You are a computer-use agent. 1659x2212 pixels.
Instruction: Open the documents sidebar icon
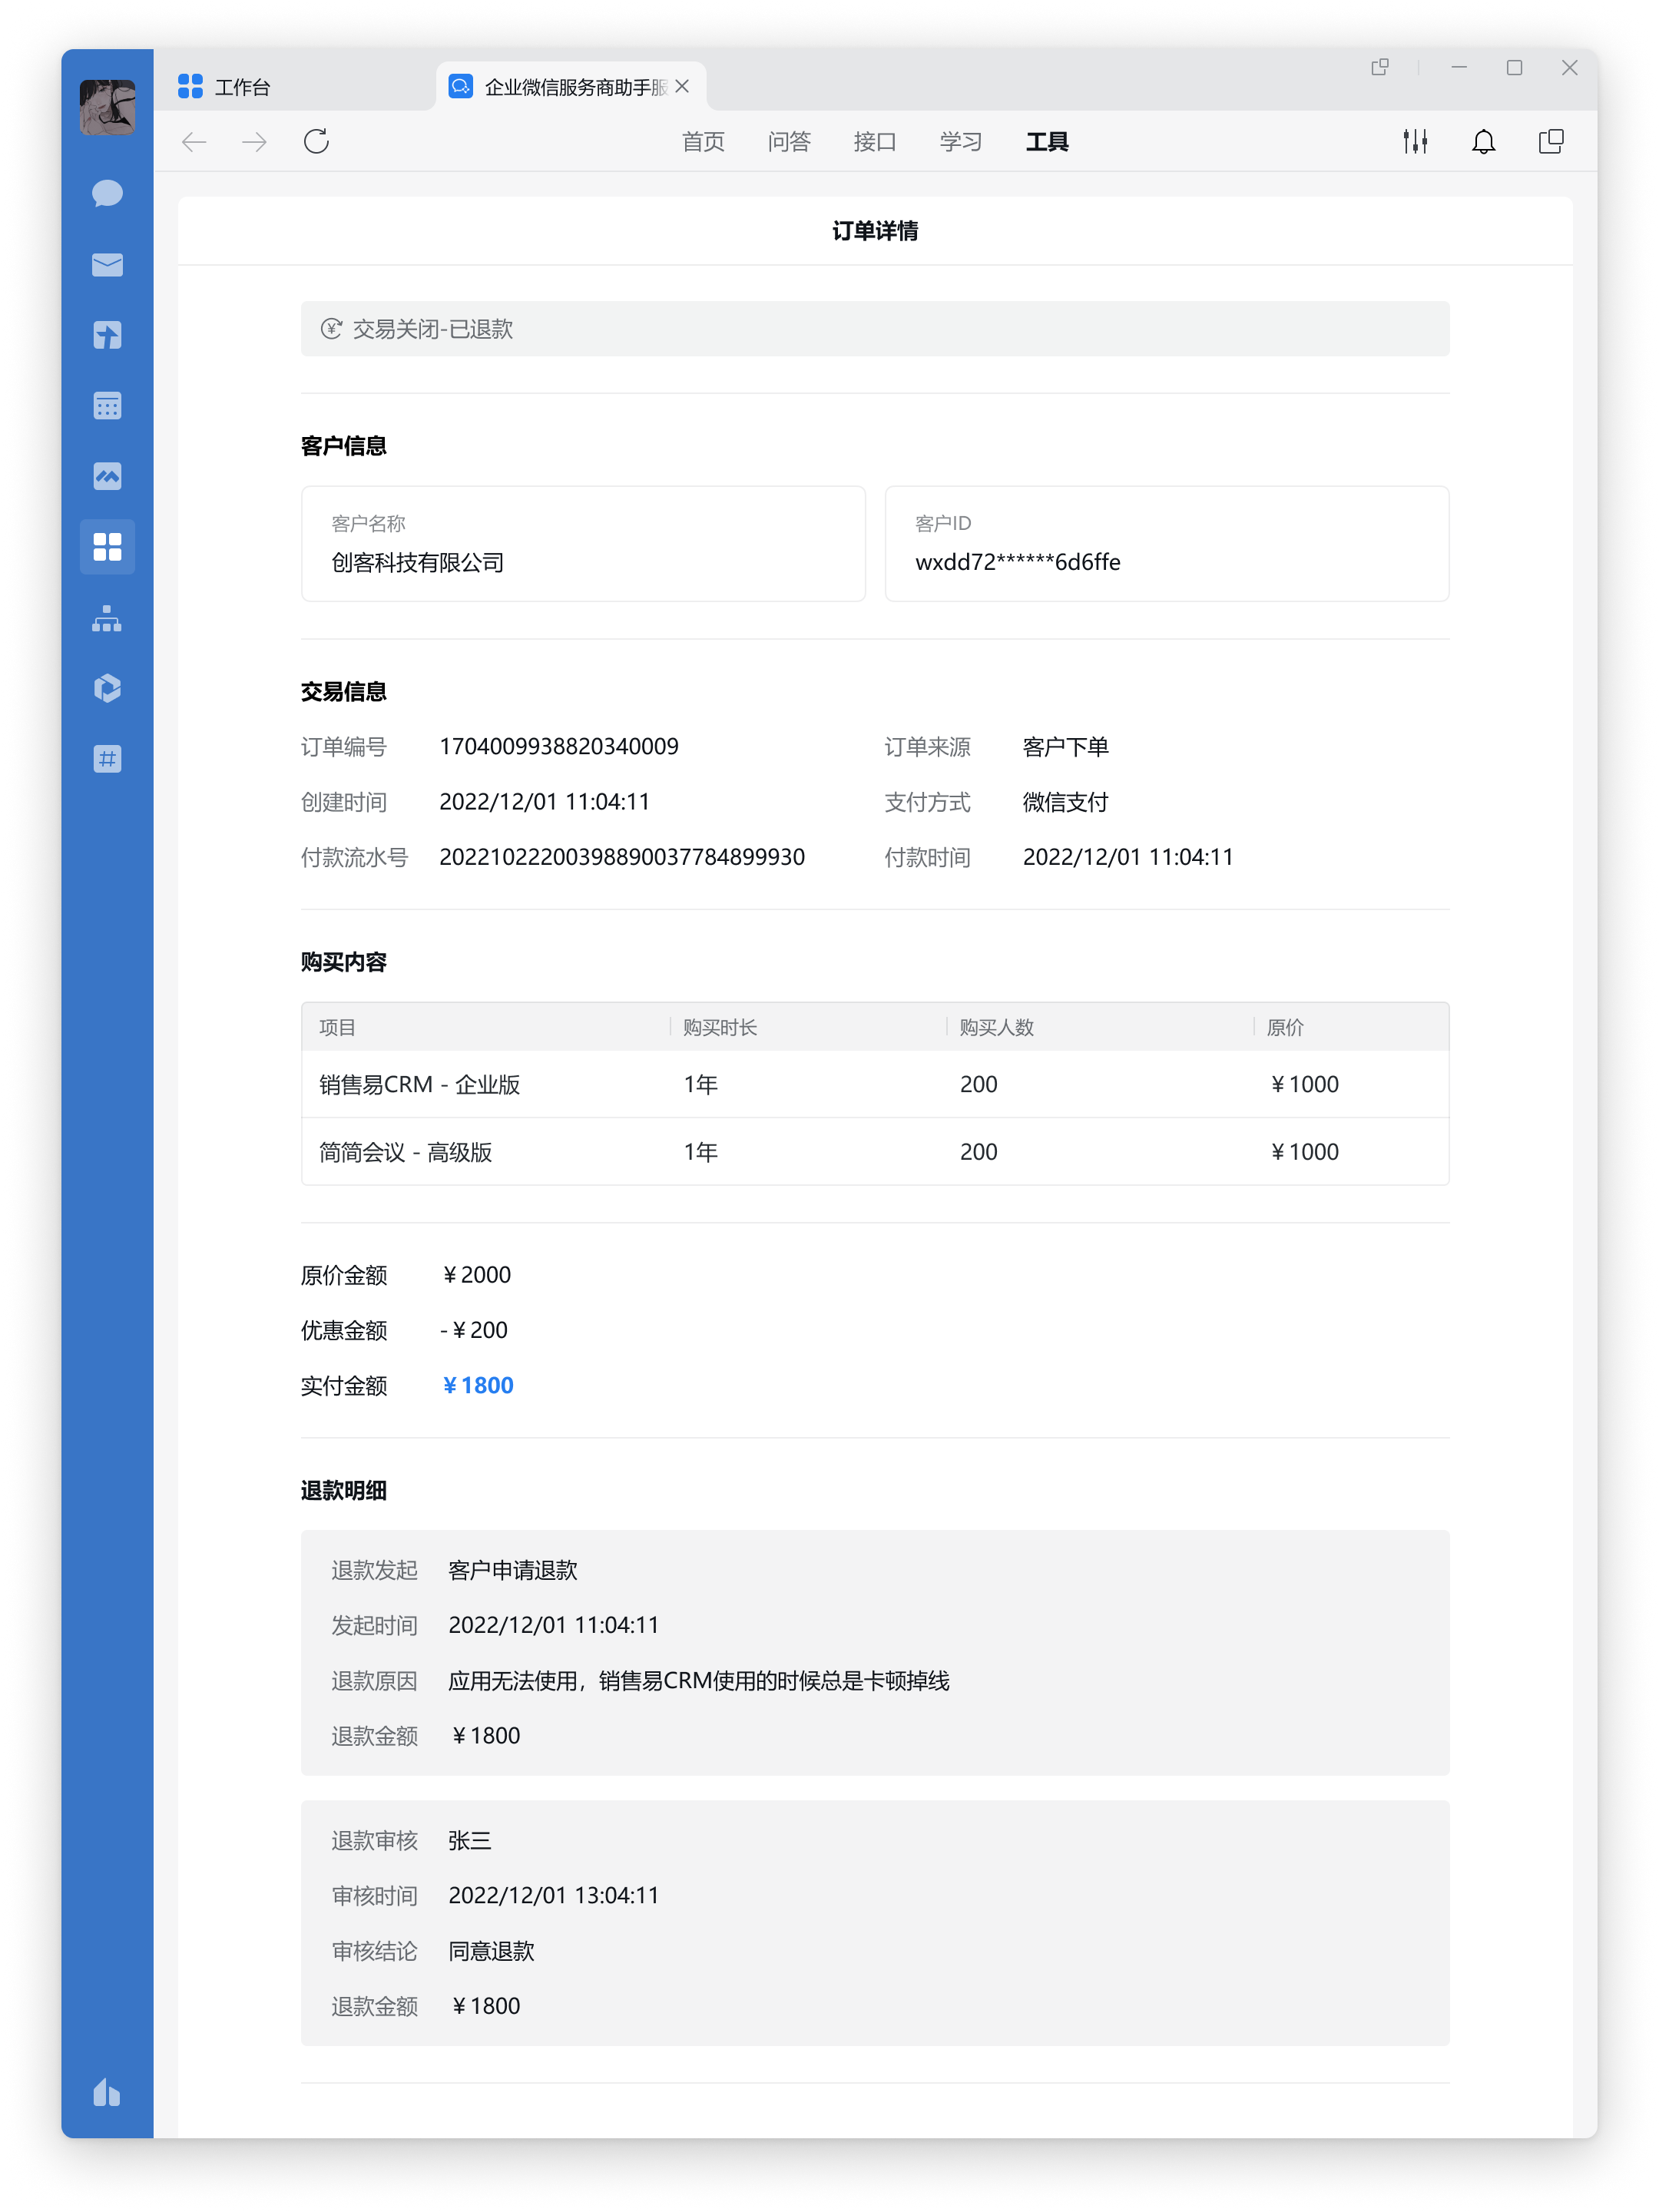pos(107,335)
